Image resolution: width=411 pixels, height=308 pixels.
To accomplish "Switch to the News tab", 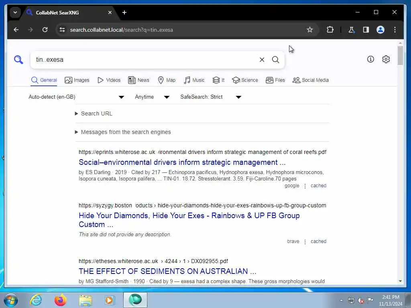I will click(138, 80).
